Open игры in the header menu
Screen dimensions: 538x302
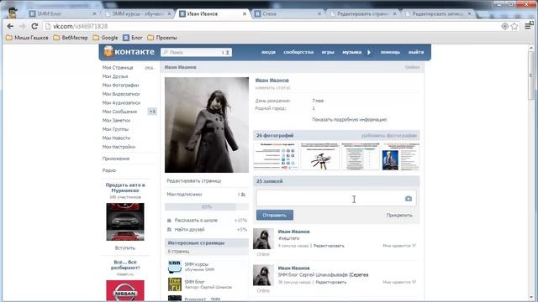(328, 52)
